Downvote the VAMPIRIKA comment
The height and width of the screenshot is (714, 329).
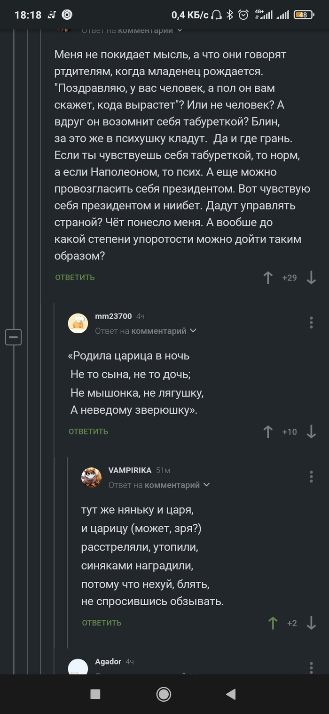[x=311, y=624]
